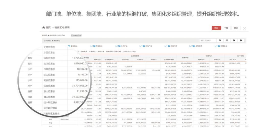Image resolution: width=276 pixels, height=133 pixels.
Task: Click the value 115,602.56
Action: pyautogui.click(x=81, y=80)
